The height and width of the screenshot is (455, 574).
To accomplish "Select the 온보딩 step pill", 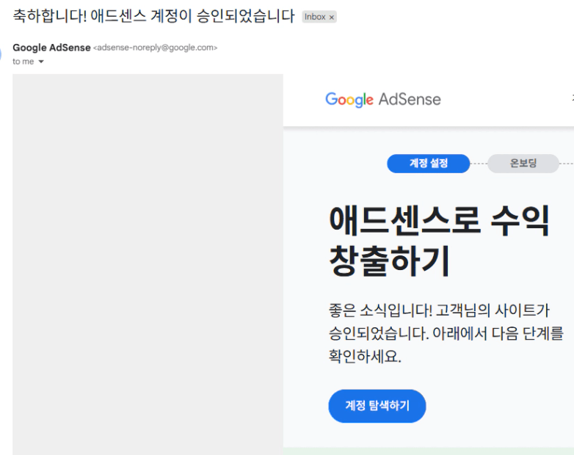I will point(523,163).
